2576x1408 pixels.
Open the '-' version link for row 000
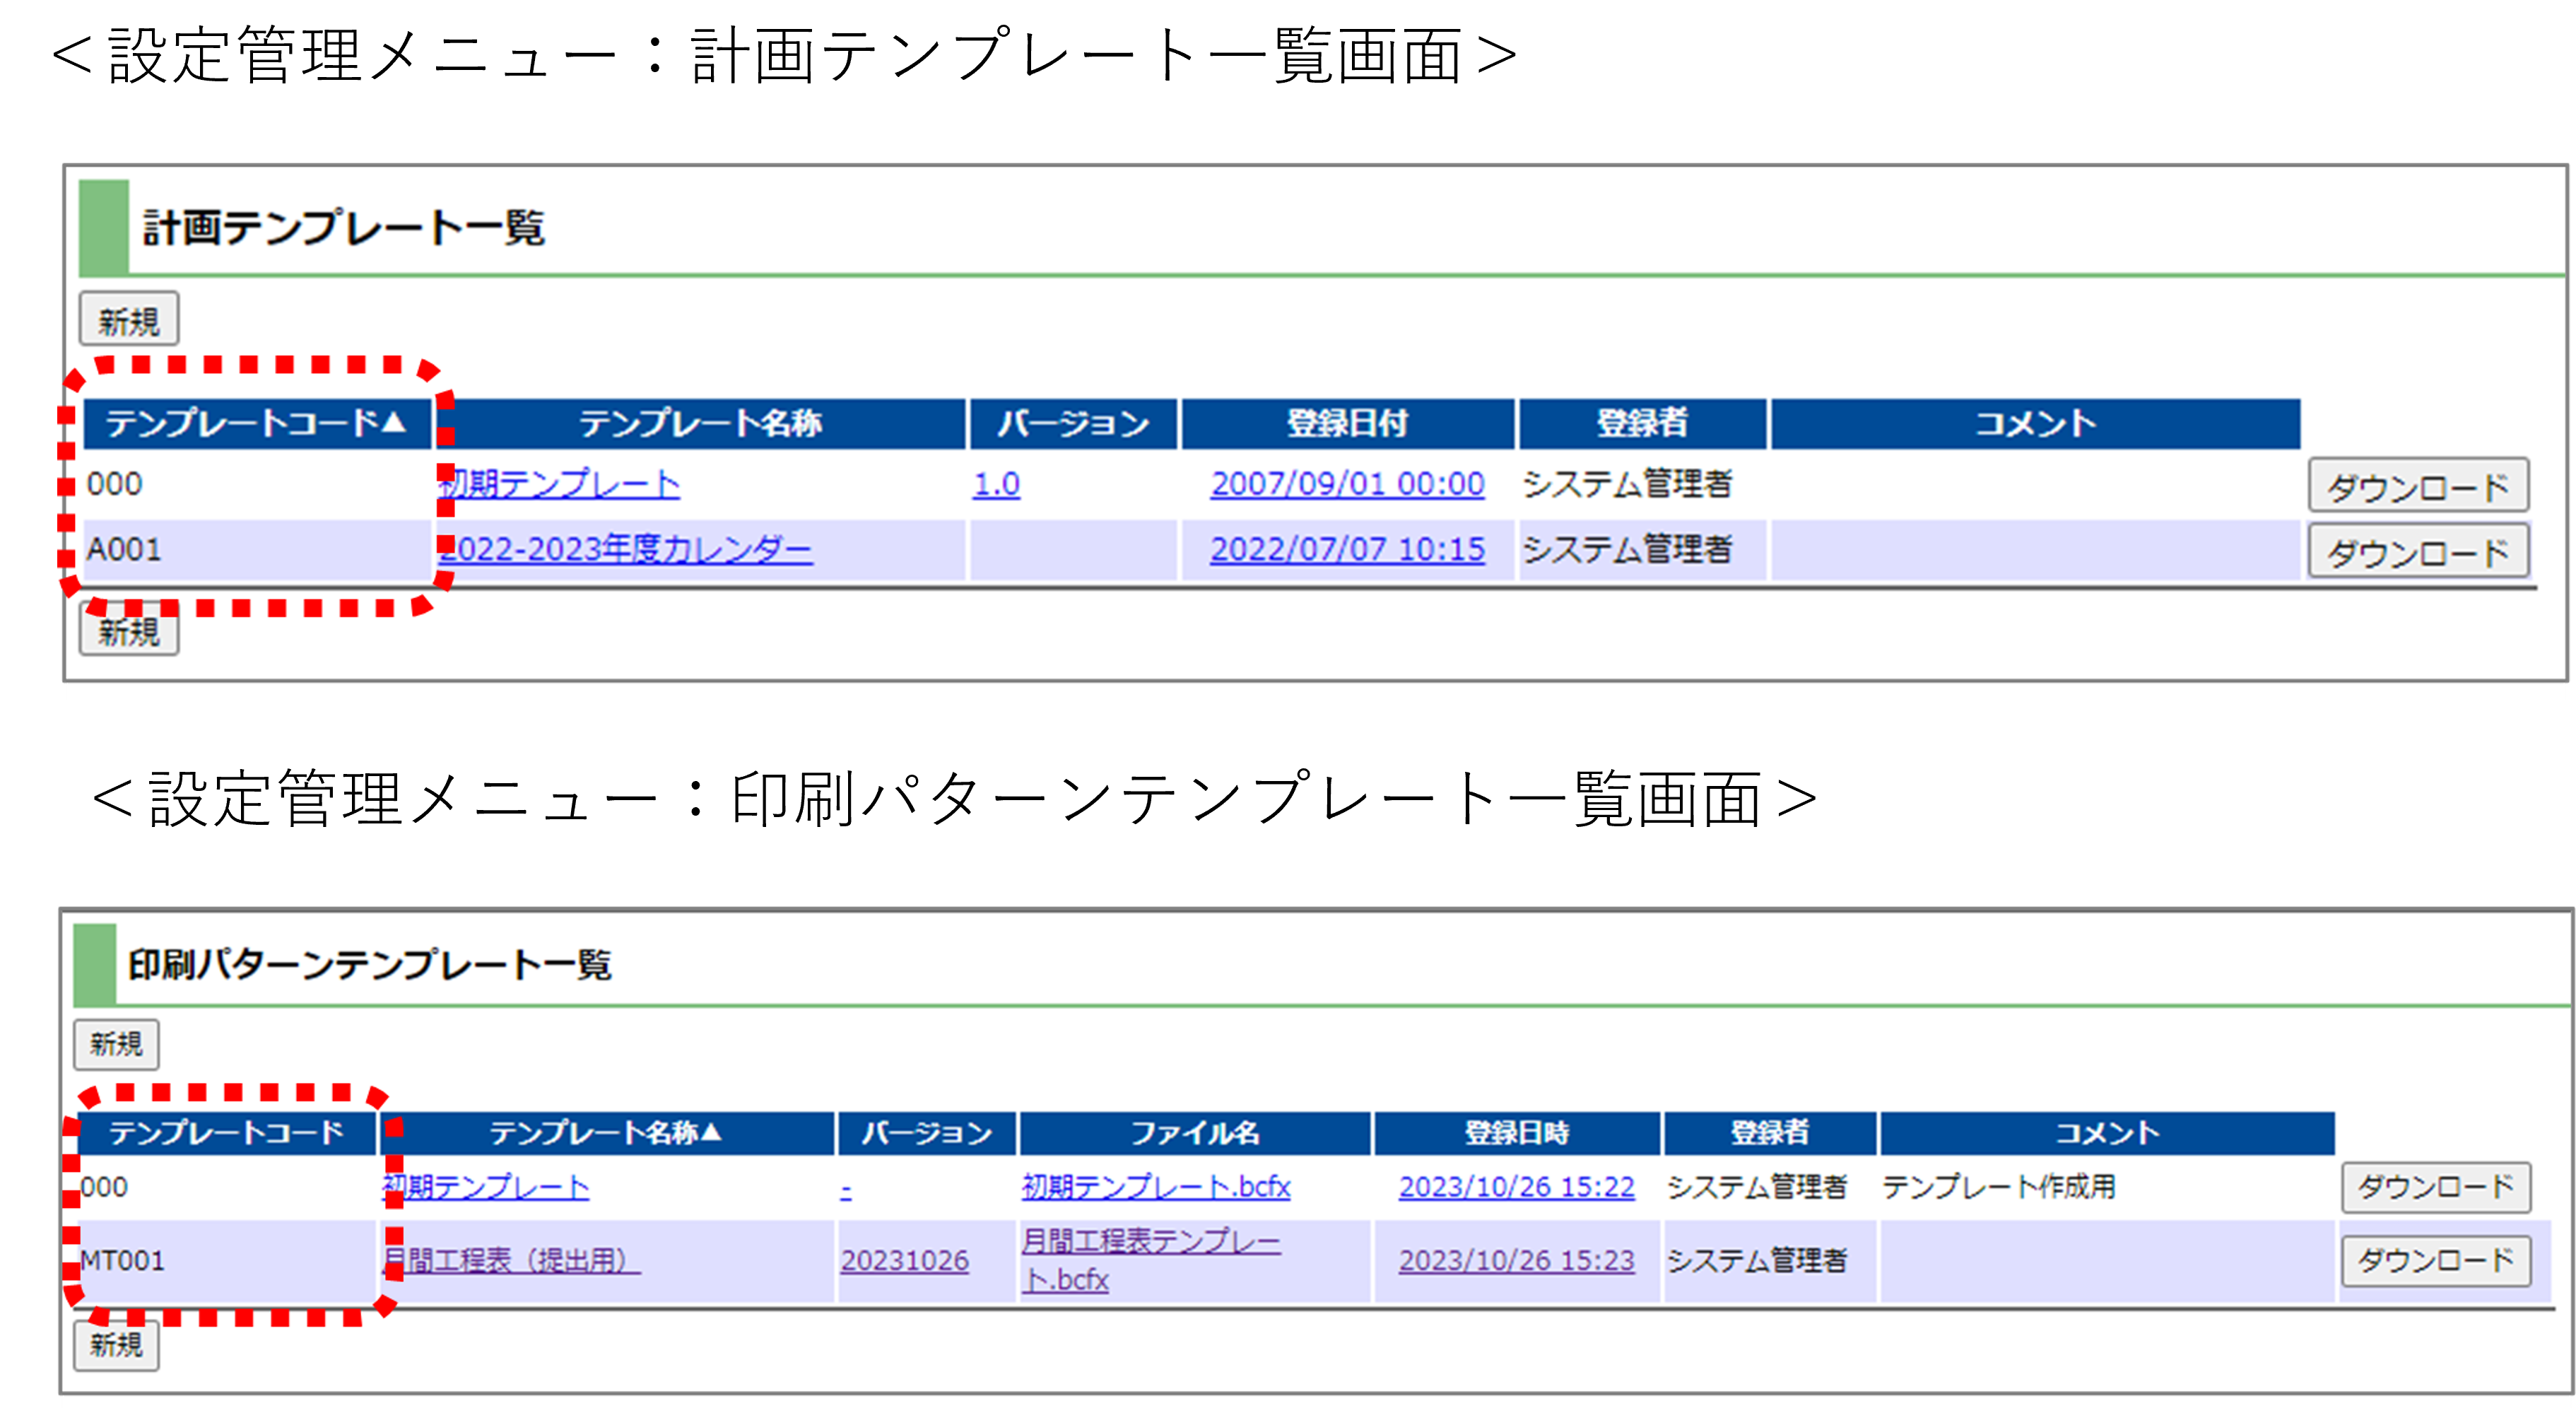point(846,1189)
